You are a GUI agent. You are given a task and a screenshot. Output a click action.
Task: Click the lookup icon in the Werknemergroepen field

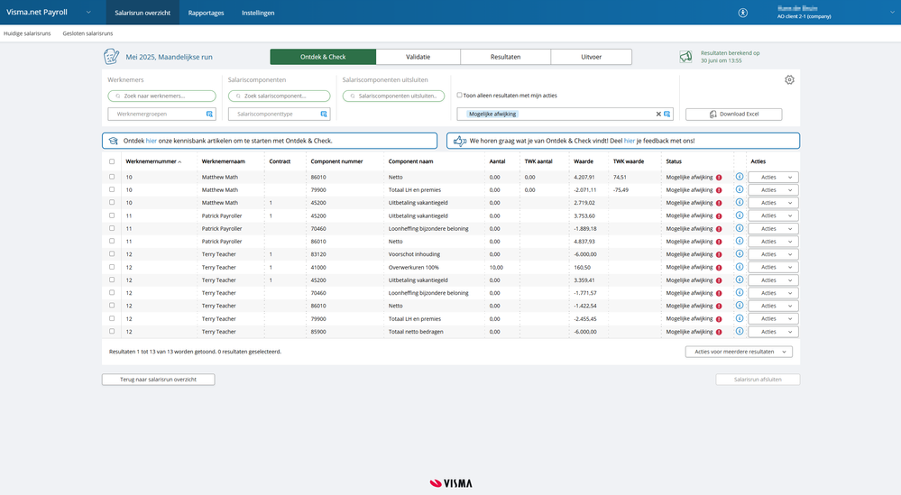(x=209, y=115)
